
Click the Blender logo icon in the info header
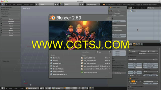pyautogui.click(x=104, y=4)
